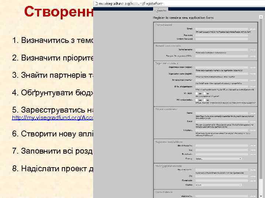Click the City field in Registered address
Viewport: 265px width, 198px height.
tap(222, 150)
